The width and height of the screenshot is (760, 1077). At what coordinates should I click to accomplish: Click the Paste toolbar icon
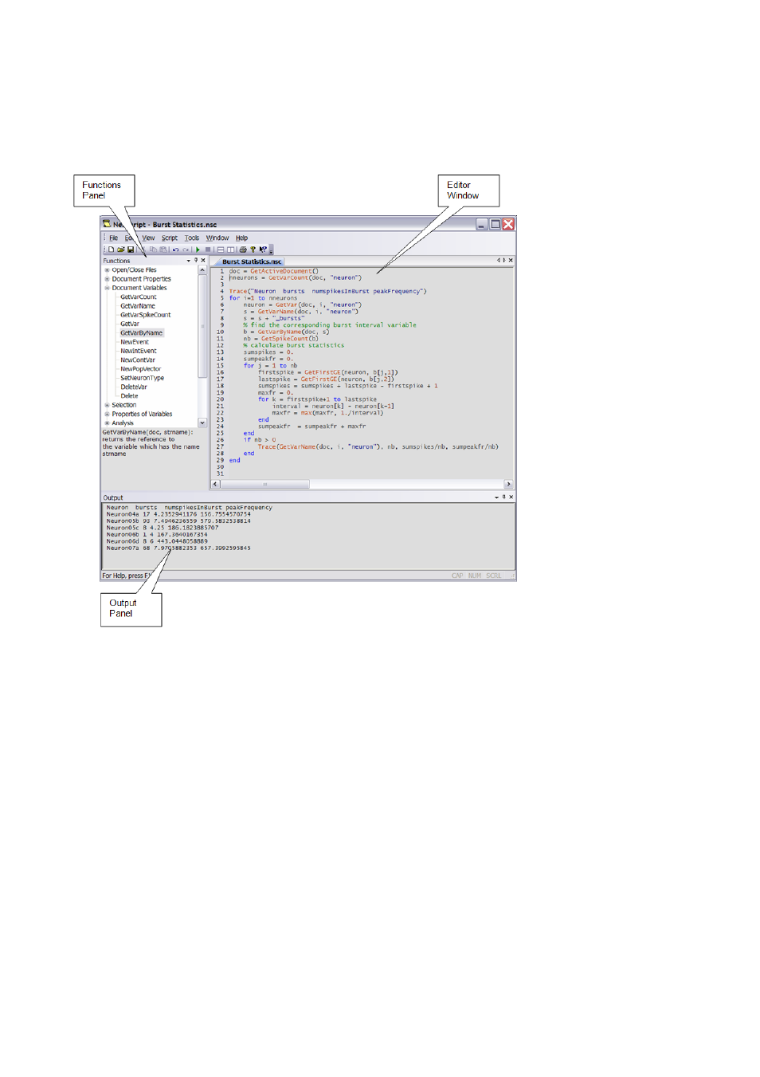click(163, 250)
